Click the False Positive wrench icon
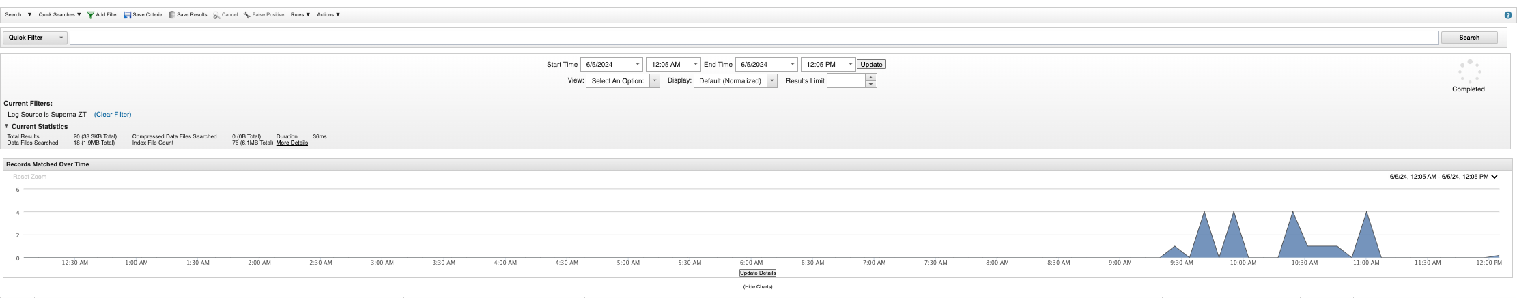1517x298 pixels. 247,15
